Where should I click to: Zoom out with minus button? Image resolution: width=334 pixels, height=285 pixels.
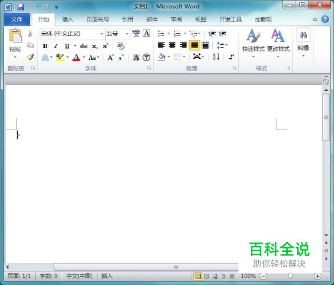coord(263,276)
